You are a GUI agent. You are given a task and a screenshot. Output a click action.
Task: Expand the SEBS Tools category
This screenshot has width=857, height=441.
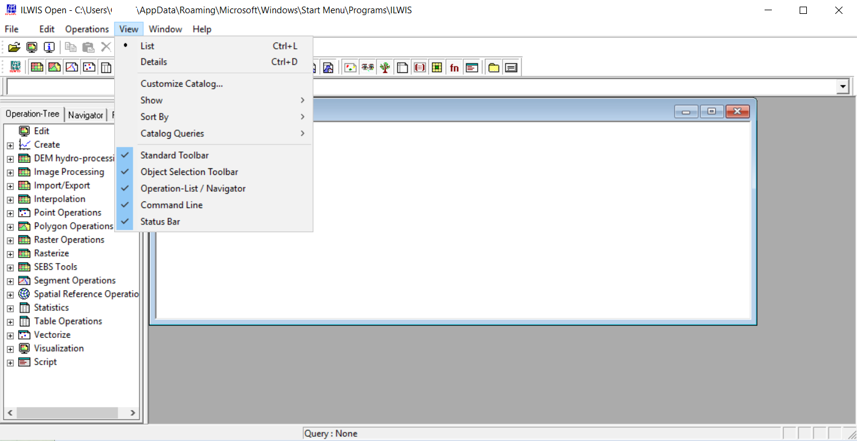coord(10,267)
